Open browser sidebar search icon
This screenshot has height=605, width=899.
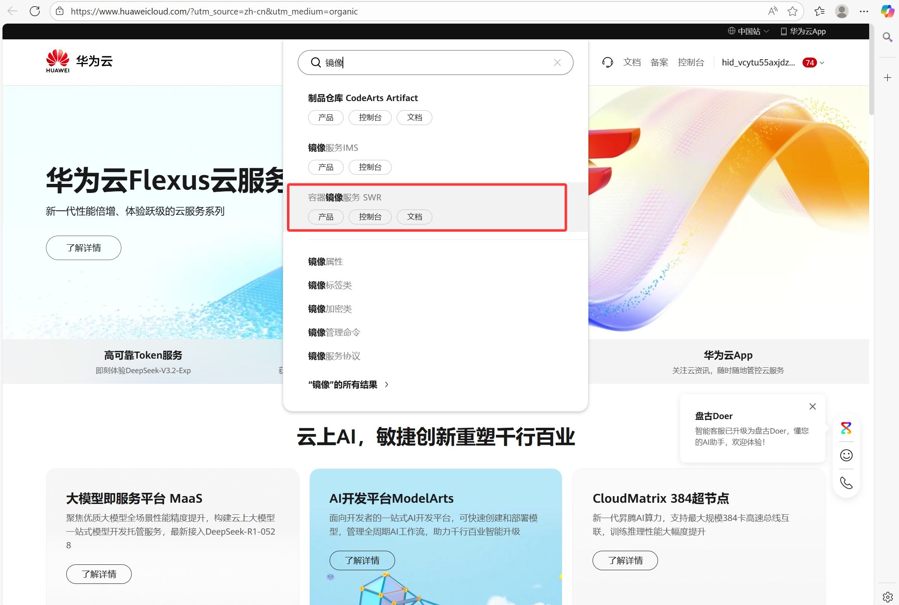887,37
